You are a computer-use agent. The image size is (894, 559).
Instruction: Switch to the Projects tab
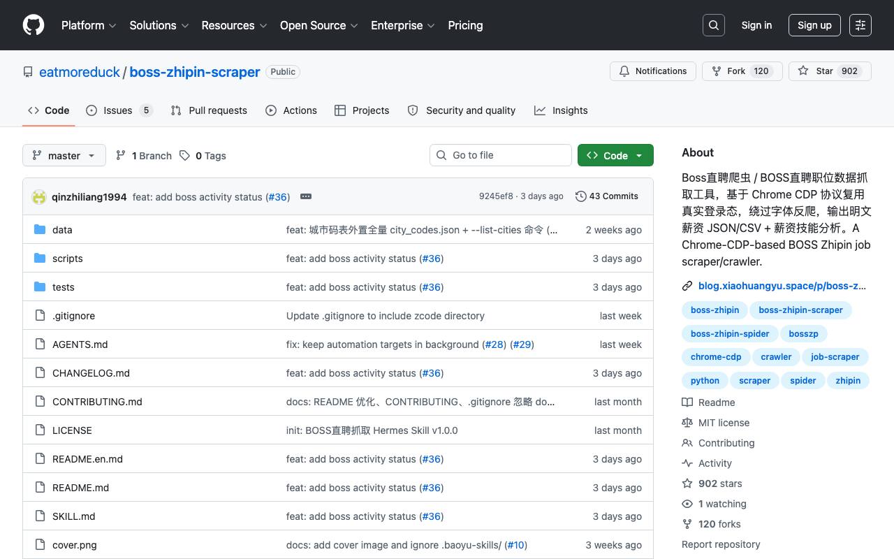click(x=362, y=110)
